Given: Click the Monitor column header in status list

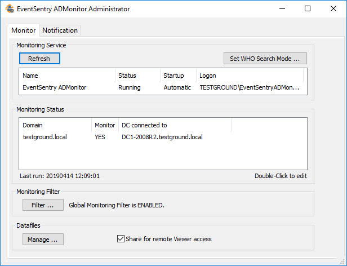Looking at the screenshot, I should [x=105, y=125].
